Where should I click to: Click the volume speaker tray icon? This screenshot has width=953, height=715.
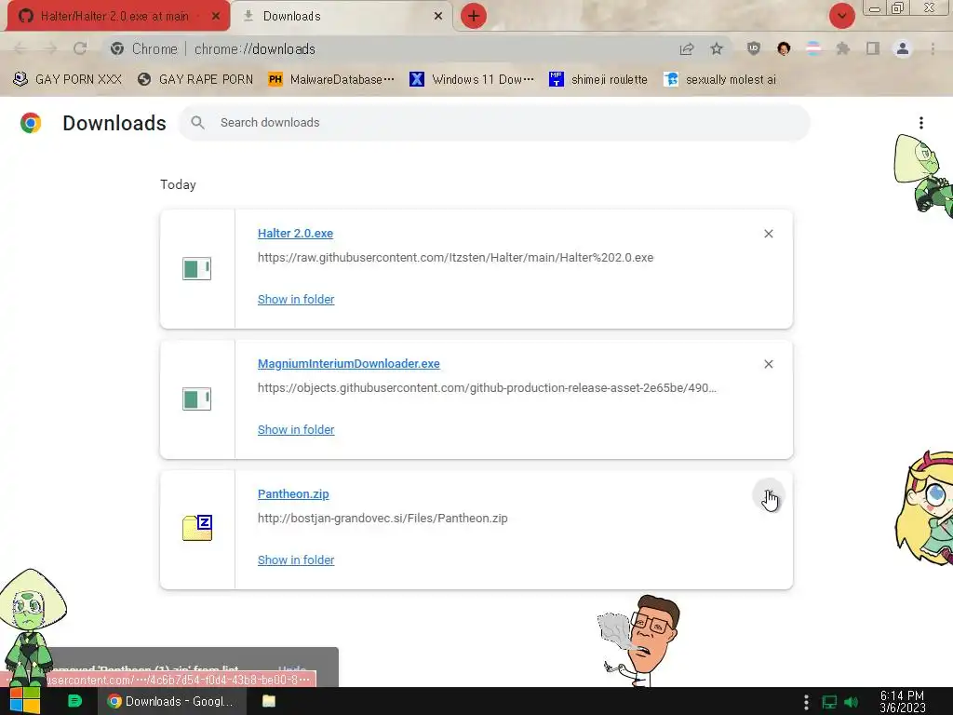852,702
